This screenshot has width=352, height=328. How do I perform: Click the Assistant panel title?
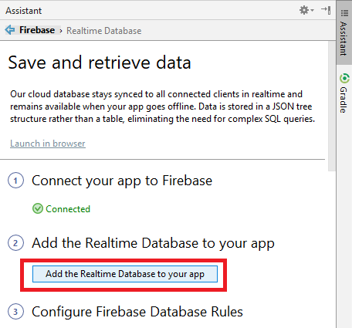[x=24, y=11]
